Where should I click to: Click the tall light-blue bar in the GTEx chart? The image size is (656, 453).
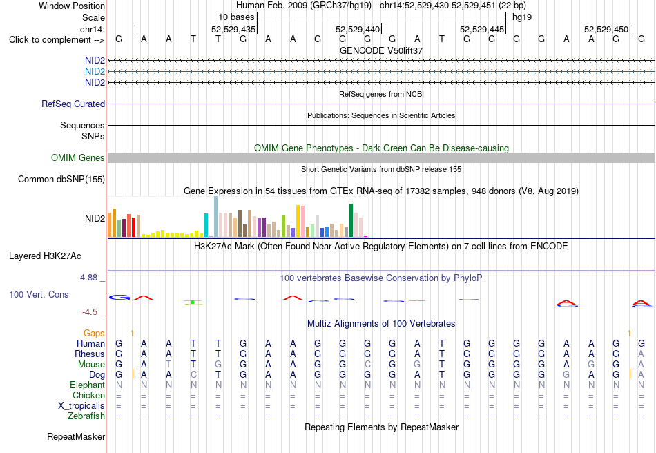pyautogui.click(x=216, y=217)
